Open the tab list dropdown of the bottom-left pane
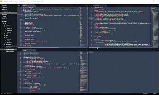The width and height of the screenshot is (159, 95). pyautogui.click(x=87, y=50)
